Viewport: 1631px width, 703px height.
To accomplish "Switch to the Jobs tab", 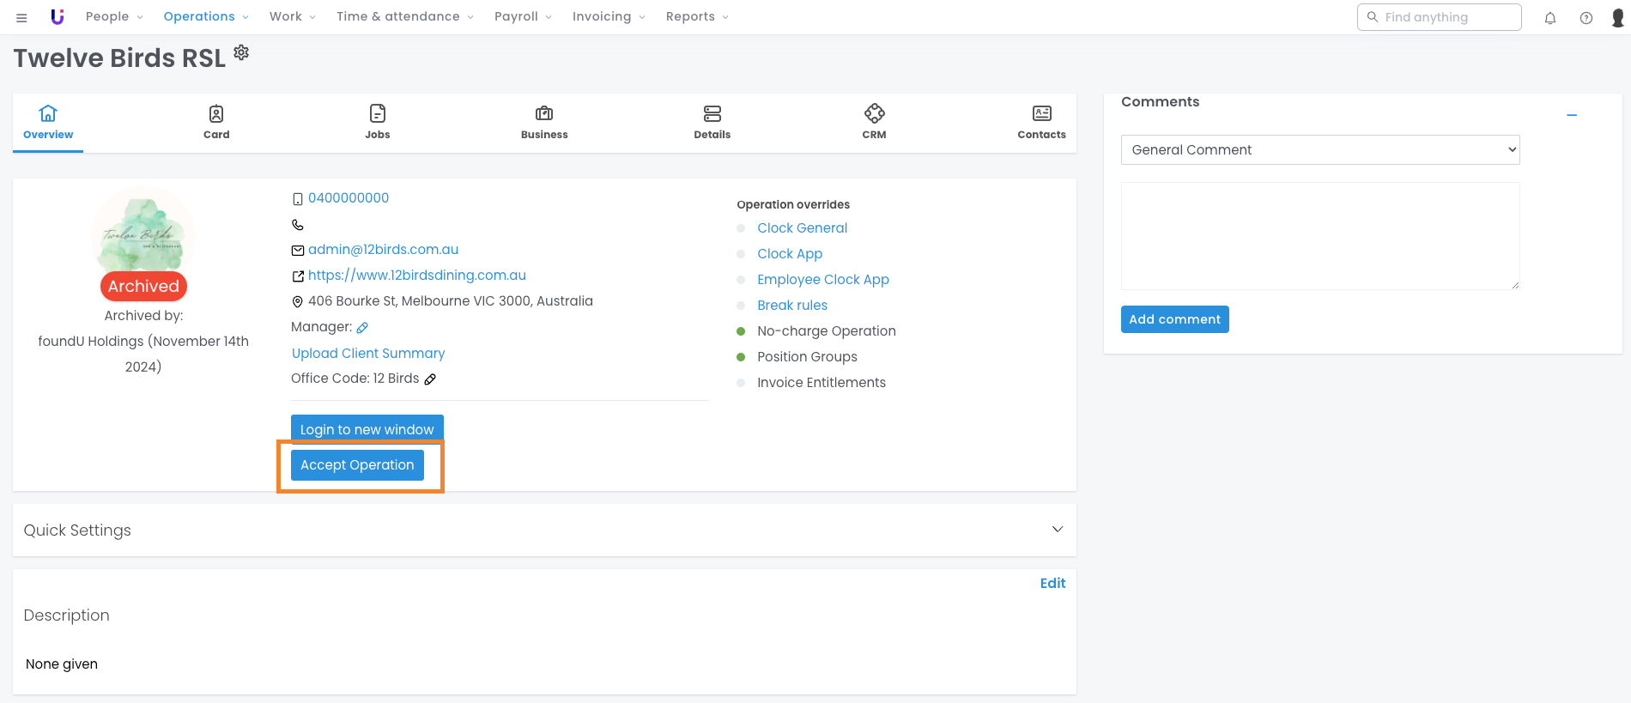I will pos(377,122).
